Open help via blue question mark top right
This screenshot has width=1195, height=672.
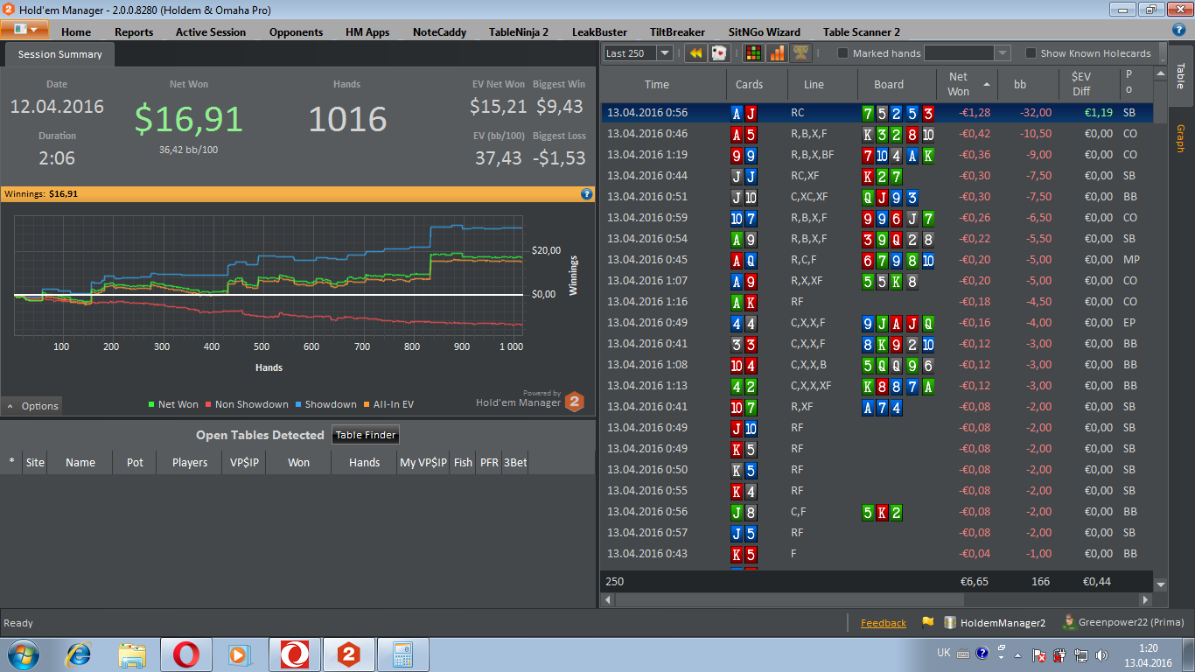tap(1178, 30)
